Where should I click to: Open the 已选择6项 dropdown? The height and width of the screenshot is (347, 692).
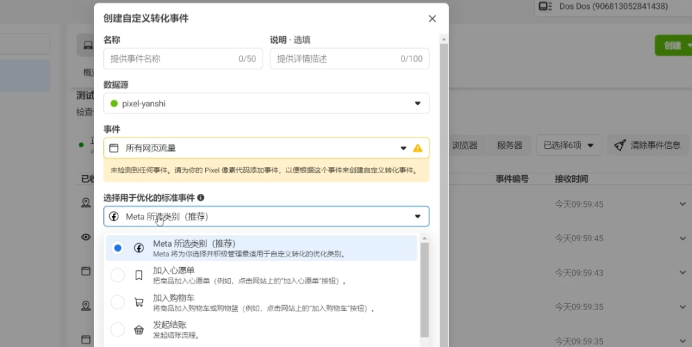pos(569,145)
